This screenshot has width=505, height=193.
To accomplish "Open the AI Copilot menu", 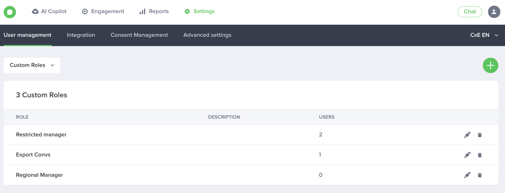I will [x=49, y=11].
